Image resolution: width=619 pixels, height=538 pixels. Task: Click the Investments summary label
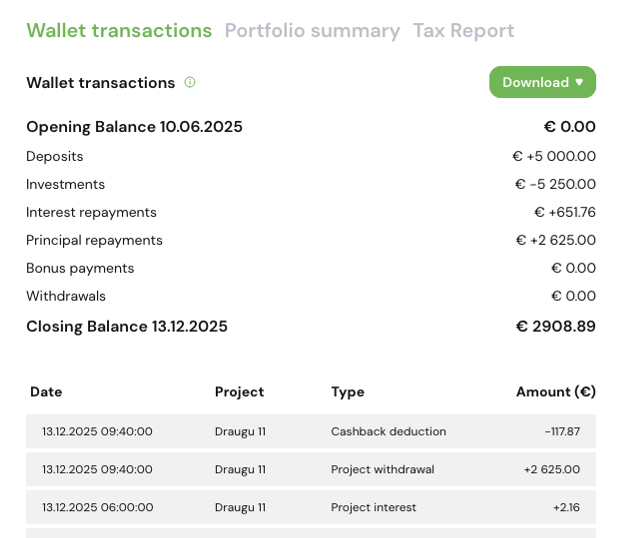tap(65, 184)
